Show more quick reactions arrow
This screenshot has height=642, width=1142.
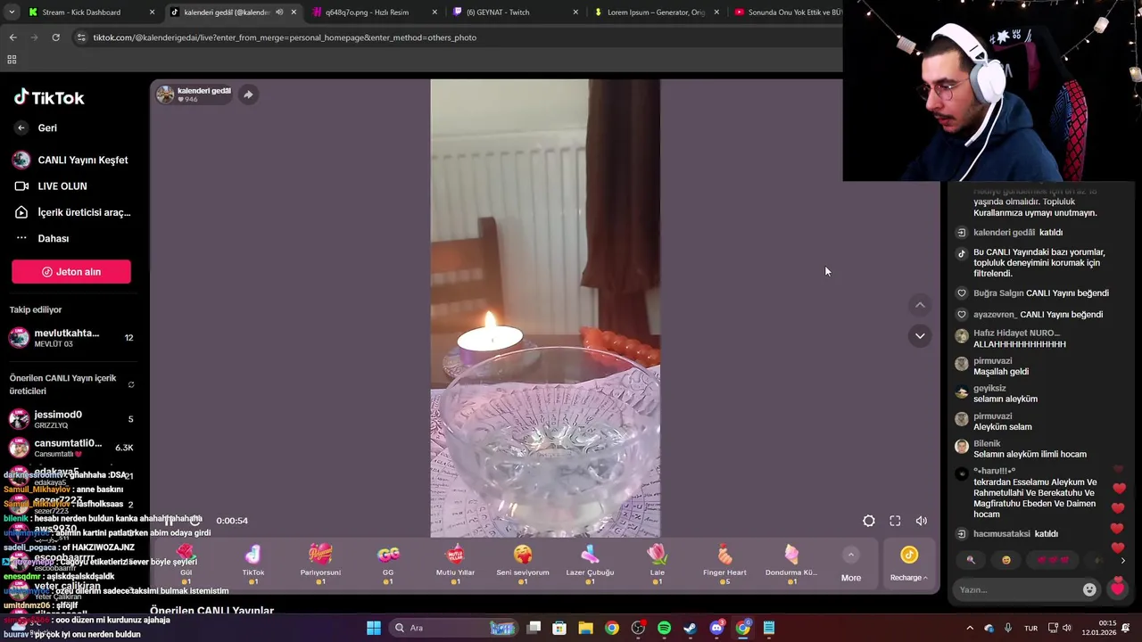[1122, 560]
